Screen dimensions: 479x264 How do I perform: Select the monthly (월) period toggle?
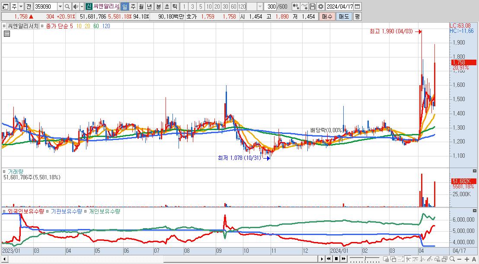tap(141, 6)
